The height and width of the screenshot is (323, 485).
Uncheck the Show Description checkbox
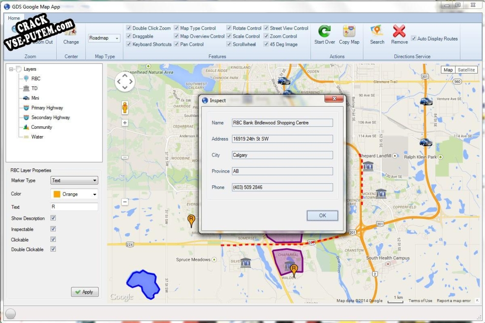(53, 218)
